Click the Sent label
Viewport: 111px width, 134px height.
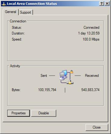pos(44,76)
